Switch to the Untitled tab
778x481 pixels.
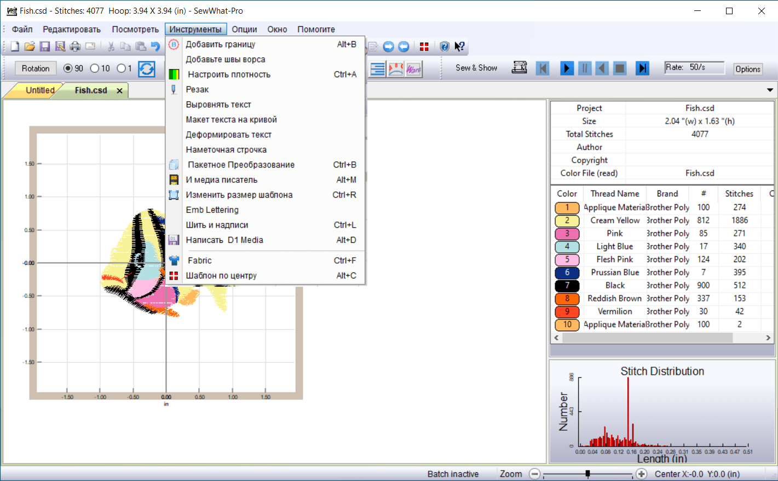click(x=39, y=90)
